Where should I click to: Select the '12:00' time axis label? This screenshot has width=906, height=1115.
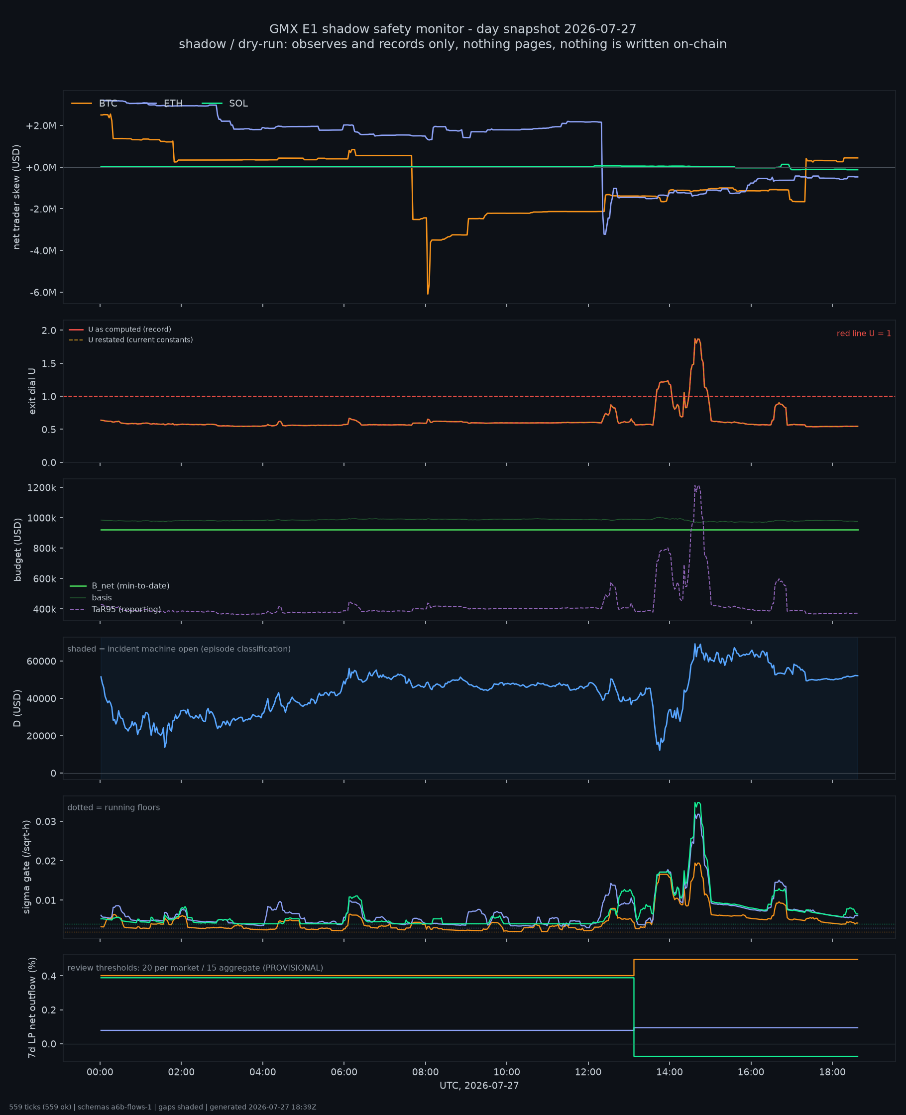pos(588,1072)
